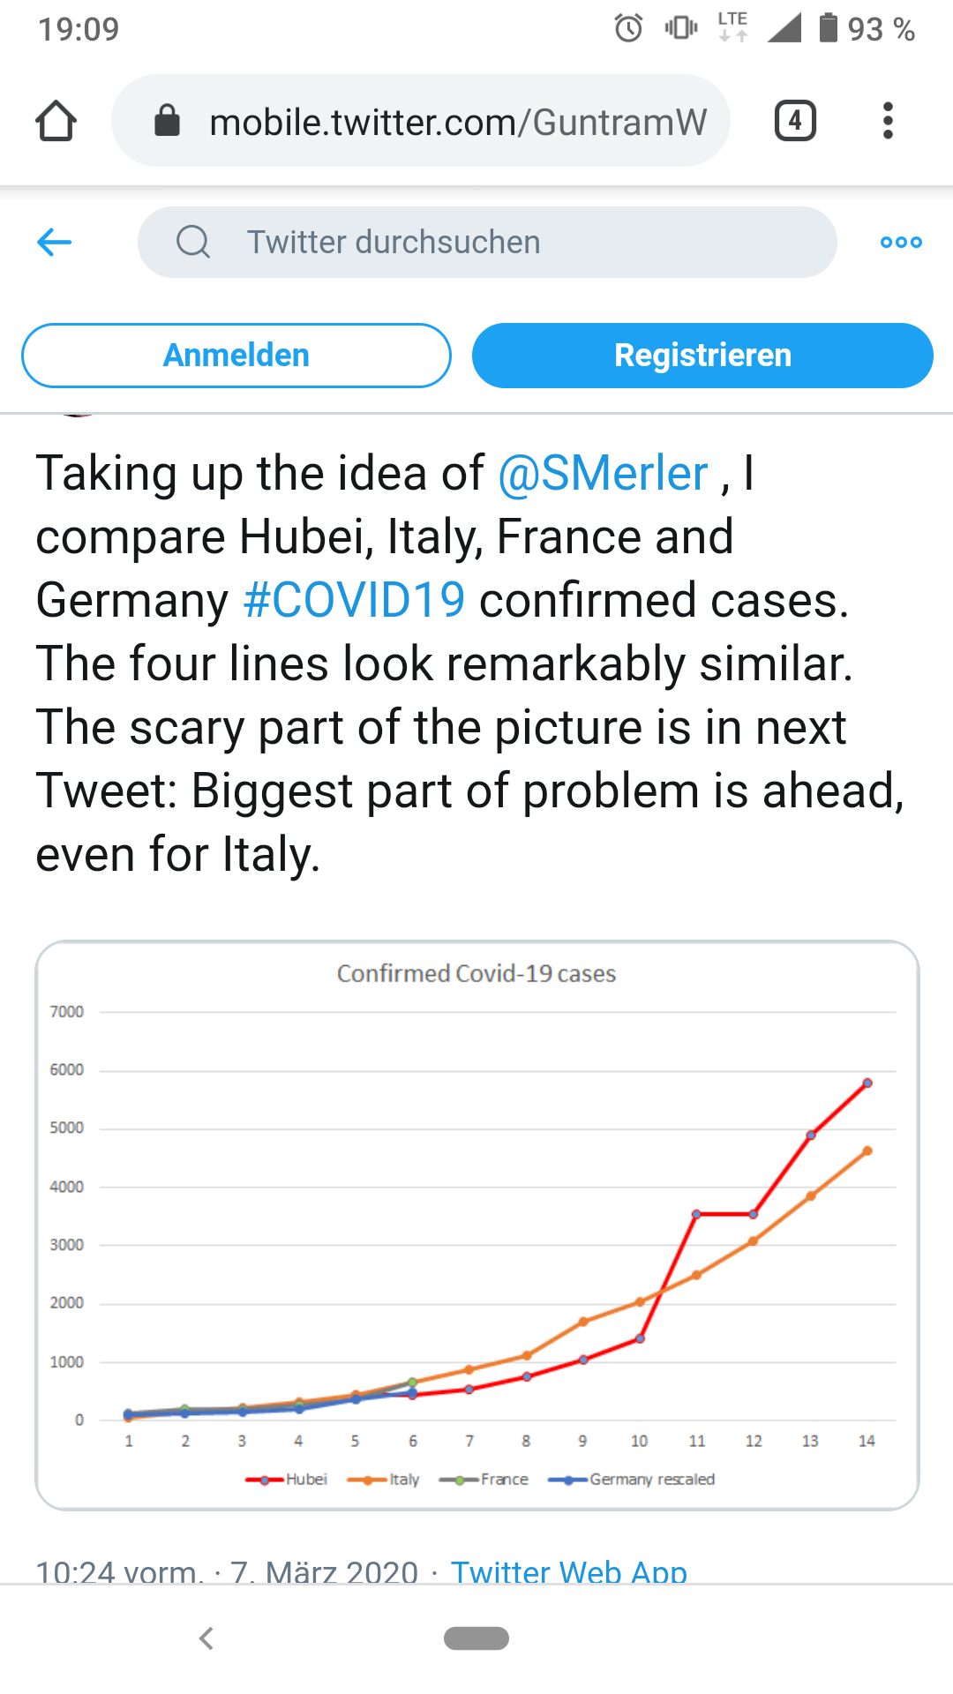This screenshot has height=1694, width=953.
Task: Tap the mobile.twitter.com address bar
Action: (x=457, y=121)
